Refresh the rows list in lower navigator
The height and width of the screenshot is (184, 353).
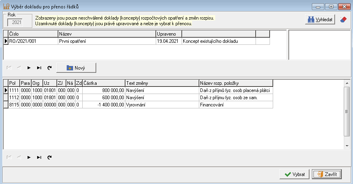49,158
